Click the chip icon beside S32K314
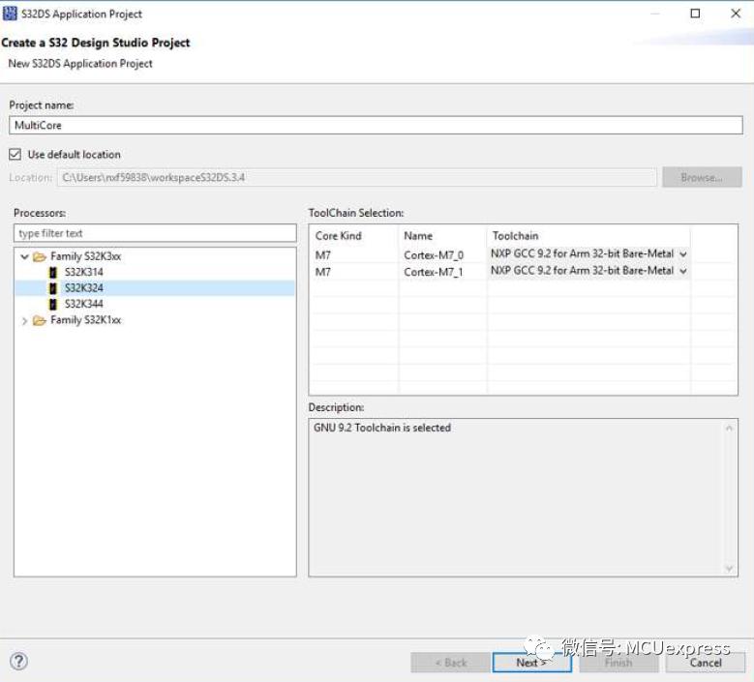Viewport: 754px width, 682px height. tap(53, 273)
